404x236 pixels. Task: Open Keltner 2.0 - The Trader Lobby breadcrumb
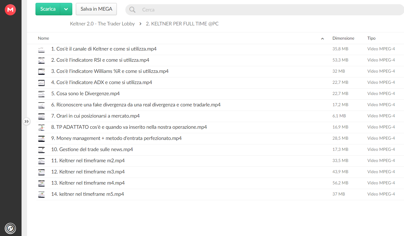pyautogui.click(x=102, y=24)
